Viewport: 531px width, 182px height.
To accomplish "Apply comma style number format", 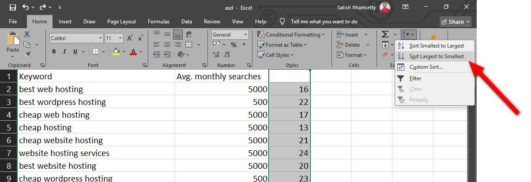I will 243,45.
